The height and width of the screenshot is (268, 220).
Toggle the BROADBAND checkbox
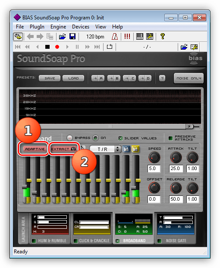click(x=117, y=241)
